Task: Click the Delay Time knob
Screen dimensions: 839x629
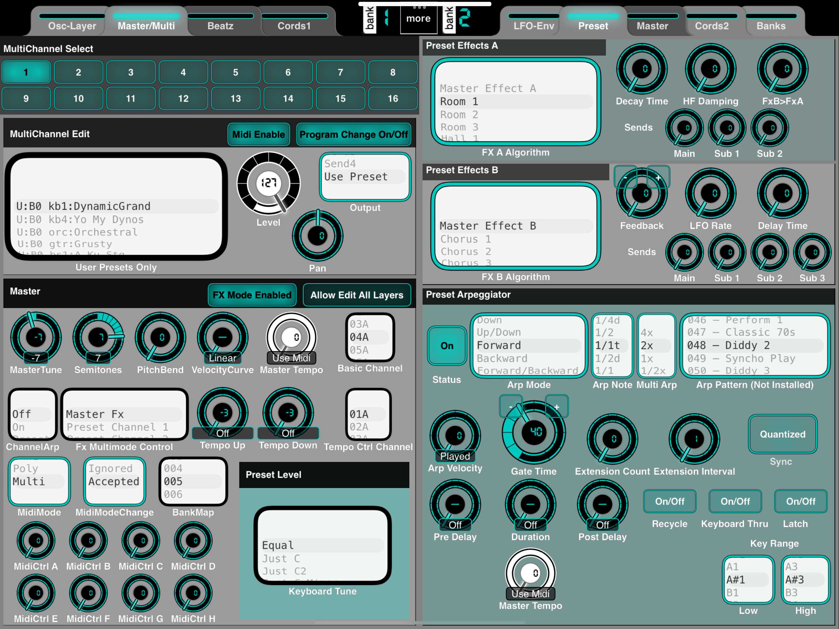Action: point(782,193)
